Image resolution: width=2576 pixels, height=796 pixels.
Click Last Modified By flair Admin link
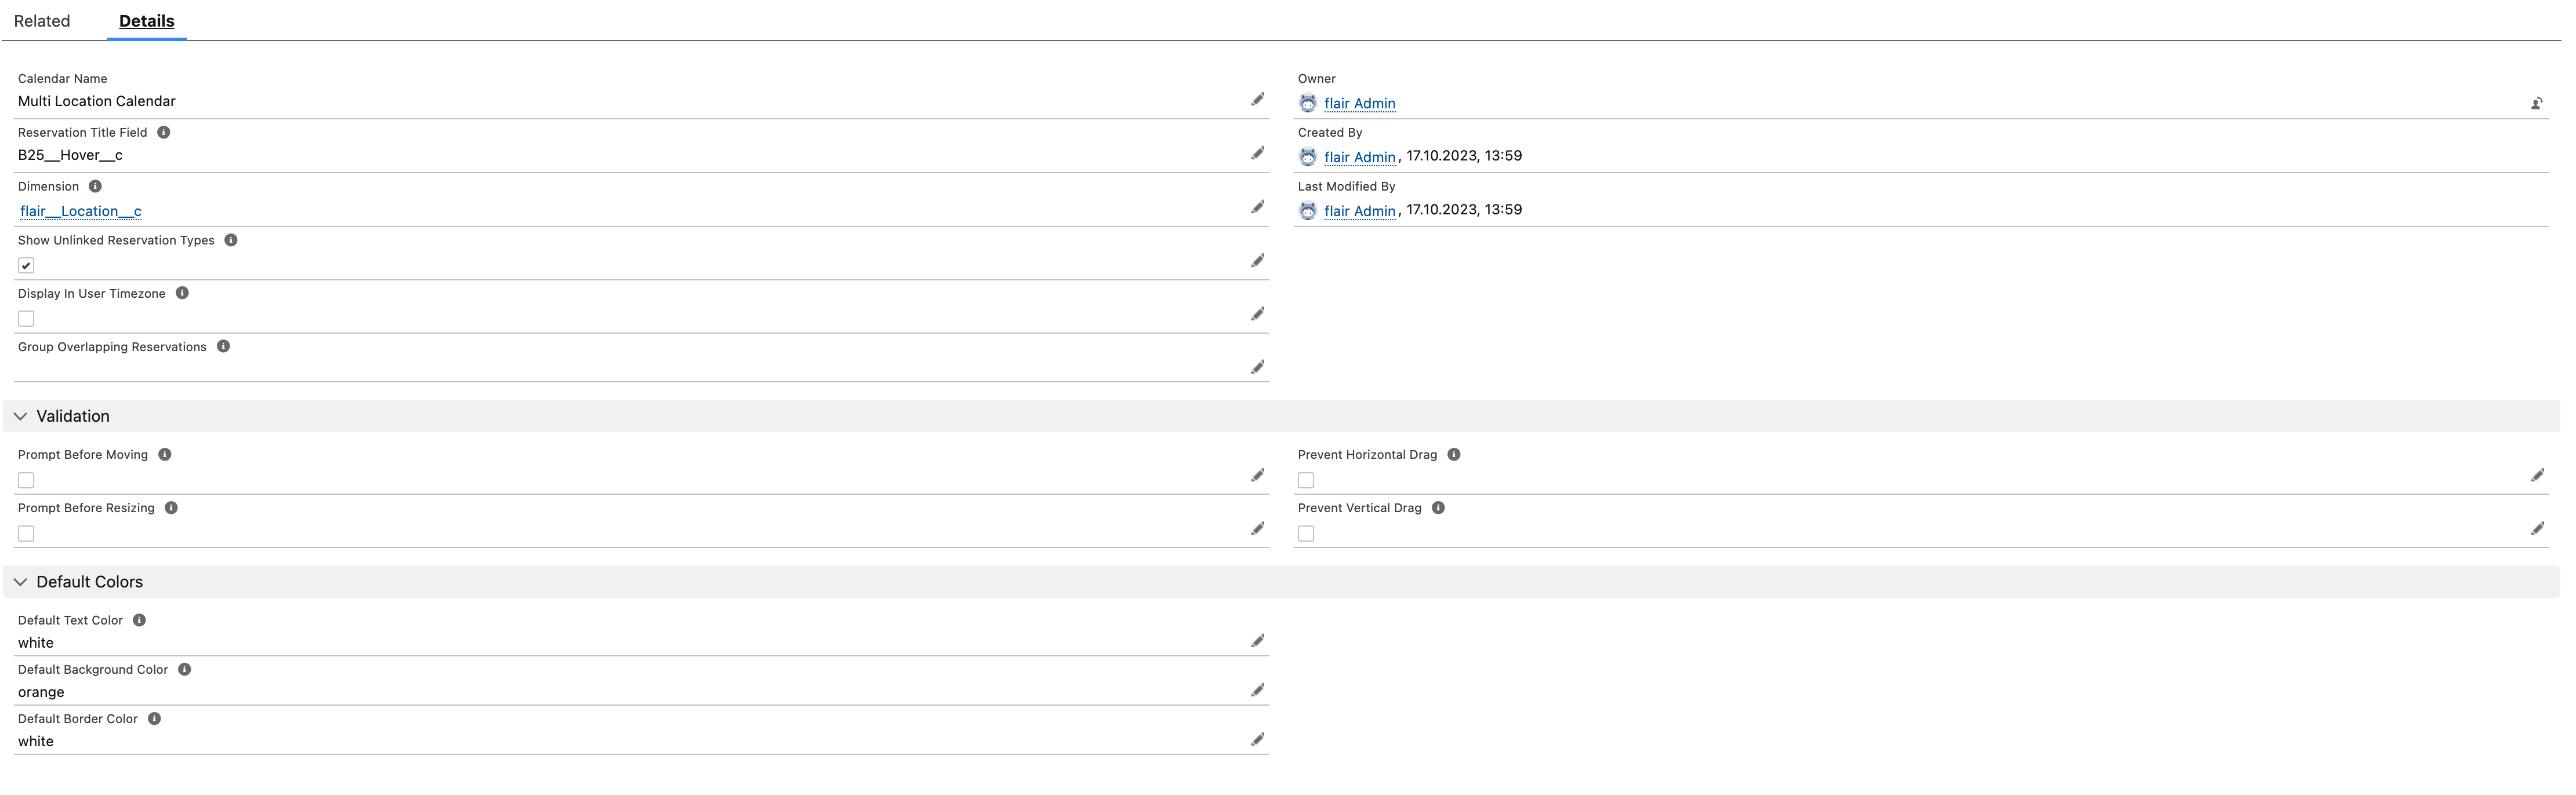click(x=1359, y=211)
